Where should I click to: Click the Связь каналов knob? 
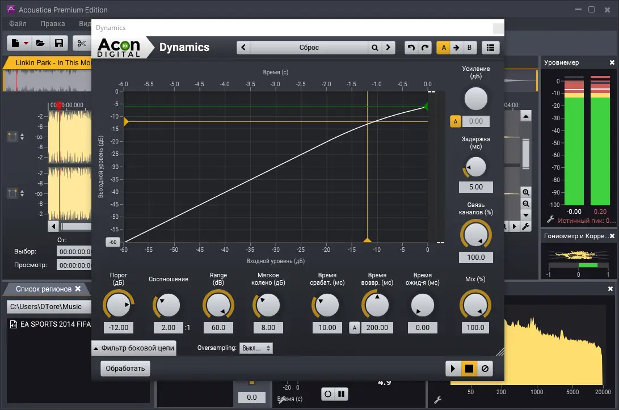click(x=475, y=235)
